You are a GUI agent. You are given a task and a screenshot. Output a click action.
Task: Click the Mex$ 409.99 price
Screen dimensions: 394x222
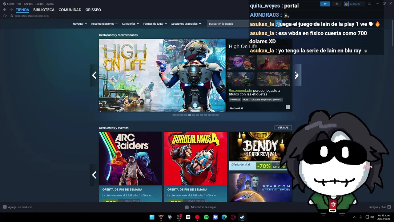pos(236,109)
